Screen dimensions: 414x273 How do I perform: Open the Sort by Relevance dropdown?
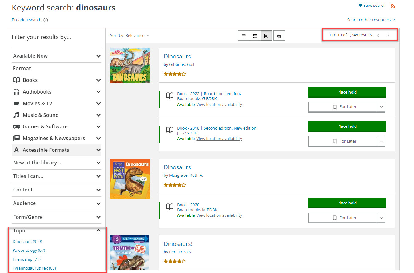coord(129,36)
